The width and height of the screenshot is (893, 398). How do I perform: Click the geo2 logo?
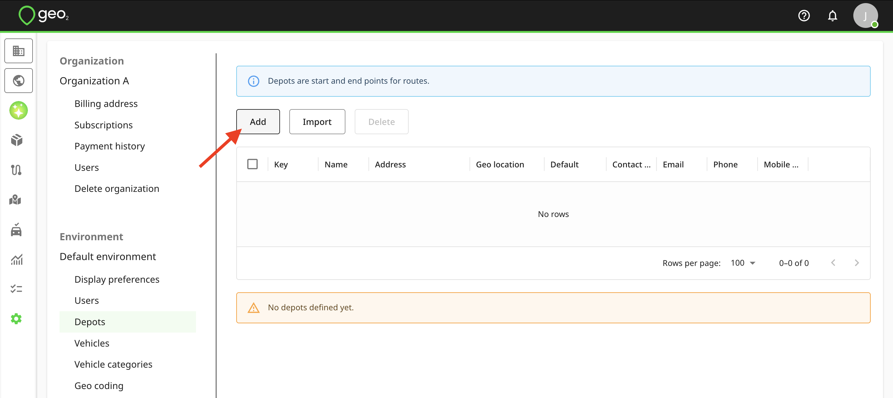tap(43, 15)
